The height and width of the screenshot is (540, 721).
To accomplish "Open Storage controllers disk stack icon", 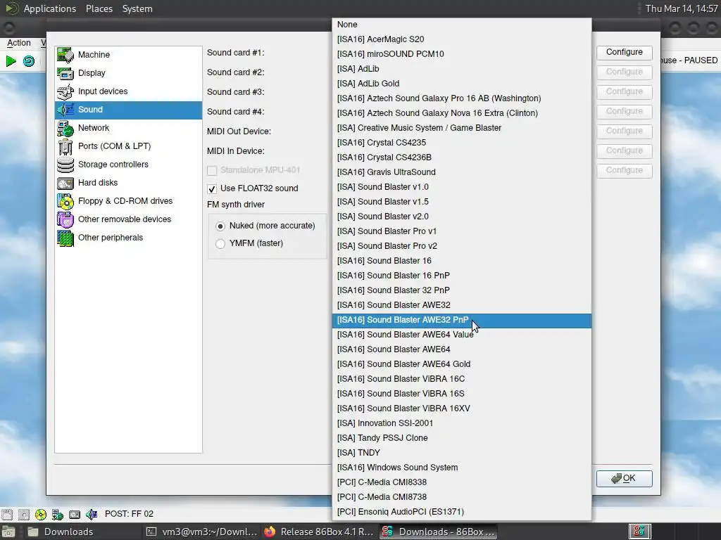I will [65, 165].
